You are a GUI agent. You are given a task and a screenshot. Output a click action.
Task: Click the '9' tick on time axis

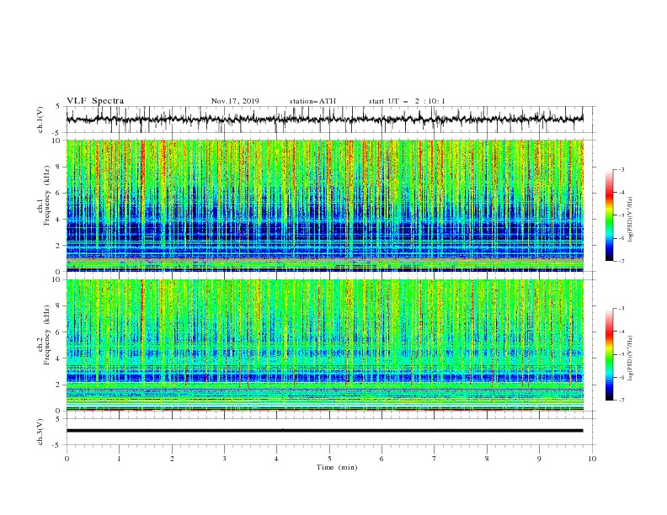539,459
